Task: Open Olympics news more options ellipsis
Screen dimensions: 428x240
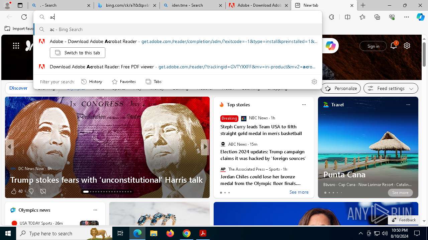Action: [95, 210]
